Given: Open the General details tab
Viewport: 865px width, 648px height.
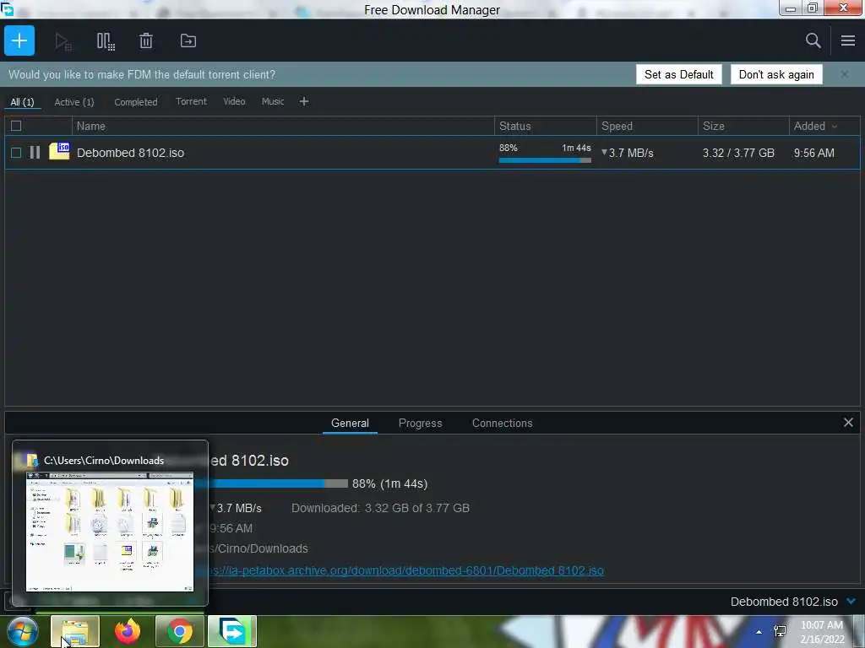Looking at the screenshot, I should click(x=350, y=424).
